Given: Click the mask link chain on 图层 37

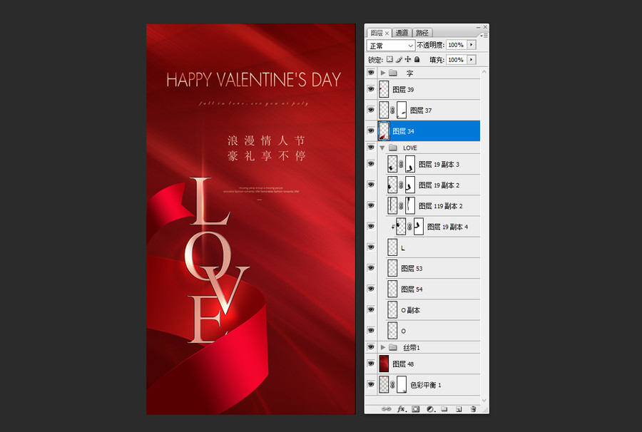Looking at the screenshot, I should pyautogui.click(x=392, y=110).
